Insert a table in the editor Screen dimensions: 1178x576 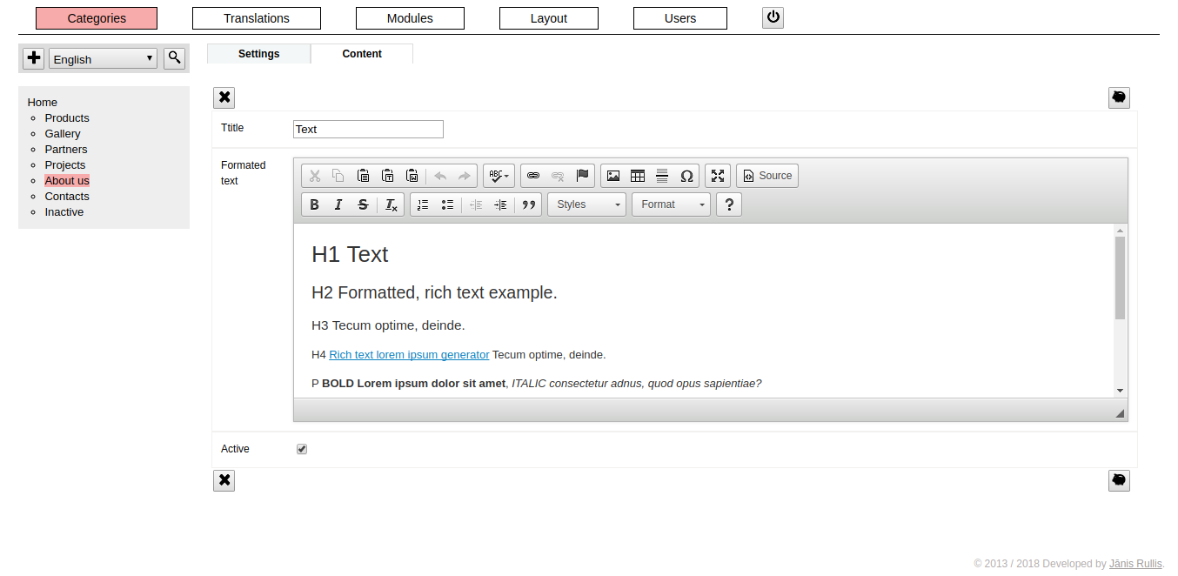point(638,176)
